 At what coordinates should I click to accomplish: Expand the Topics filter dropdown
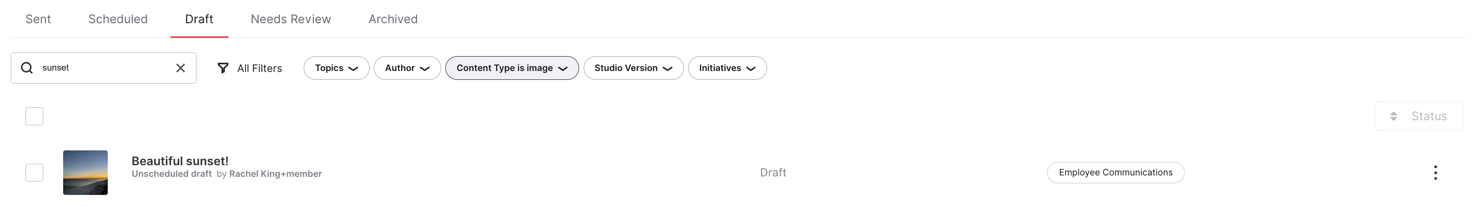coord(336,68)
